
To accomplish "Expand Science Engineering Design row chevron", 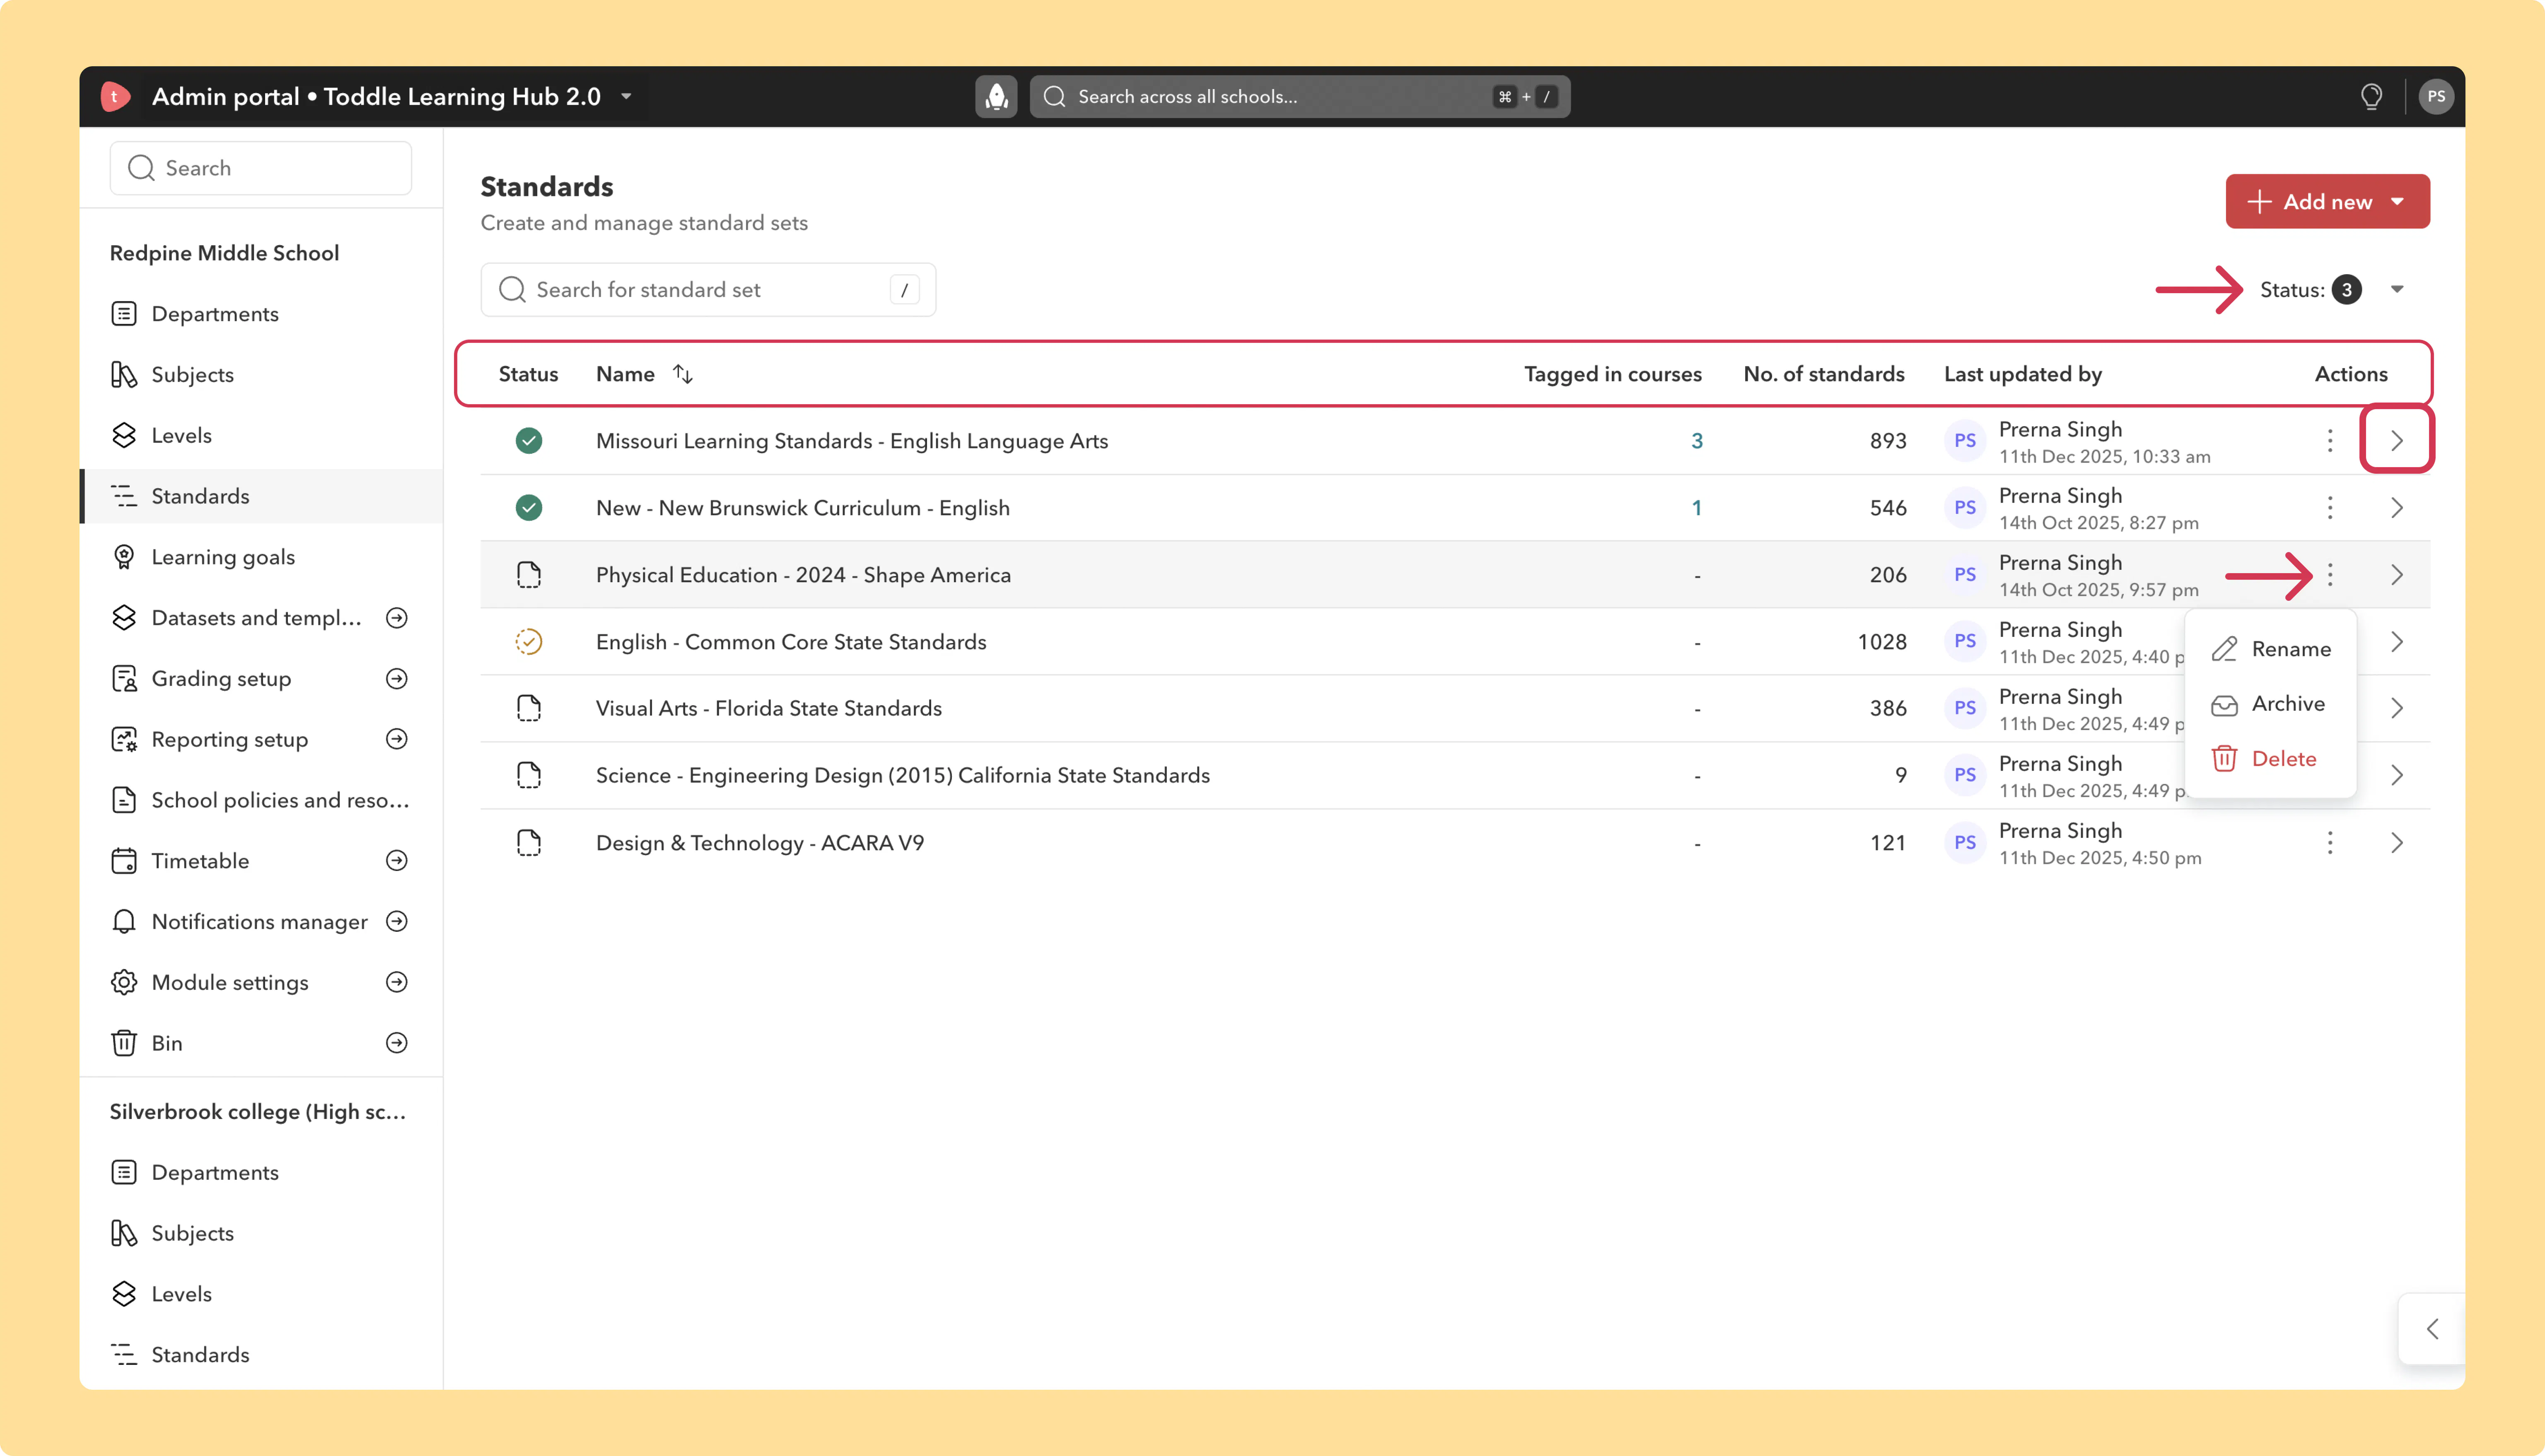I will coord(2397,775).
